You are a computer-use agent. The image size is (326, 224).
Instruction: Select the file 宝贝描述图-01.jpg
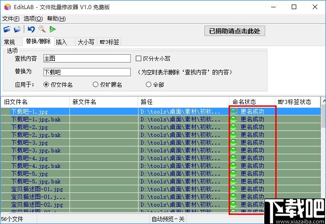coord(37,189)
